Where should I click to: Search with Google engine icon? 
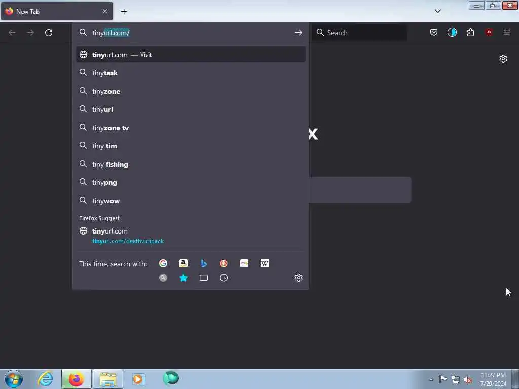coord(163,263)
